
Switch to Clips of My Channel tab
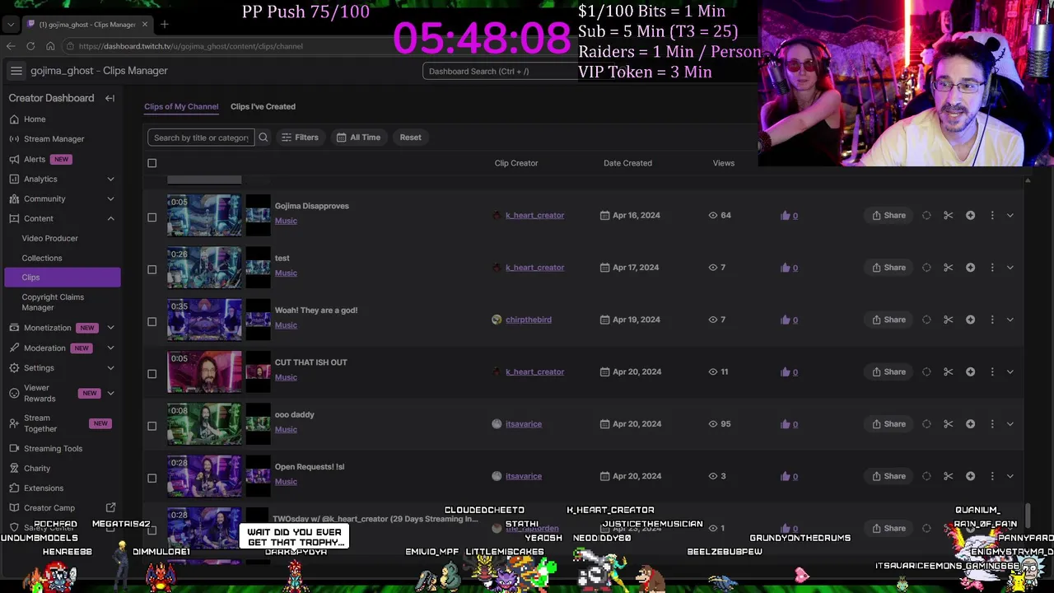point(181,106)
